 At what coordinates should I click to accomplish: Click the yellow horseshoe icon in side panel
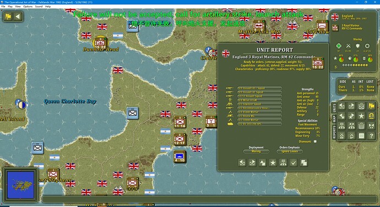(371, 116)
